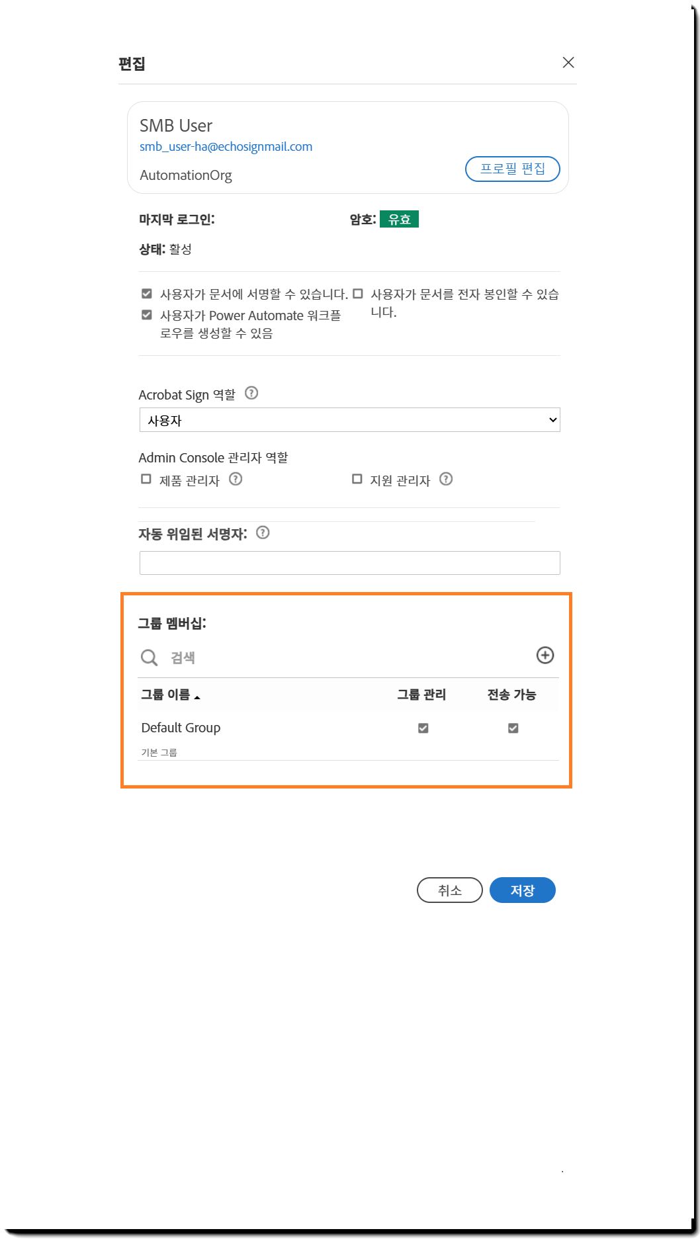Click the help icon next to 자동 위임된 서명자
The width and height of the screenshot is (700, 1239).
[x=263, y=533]
